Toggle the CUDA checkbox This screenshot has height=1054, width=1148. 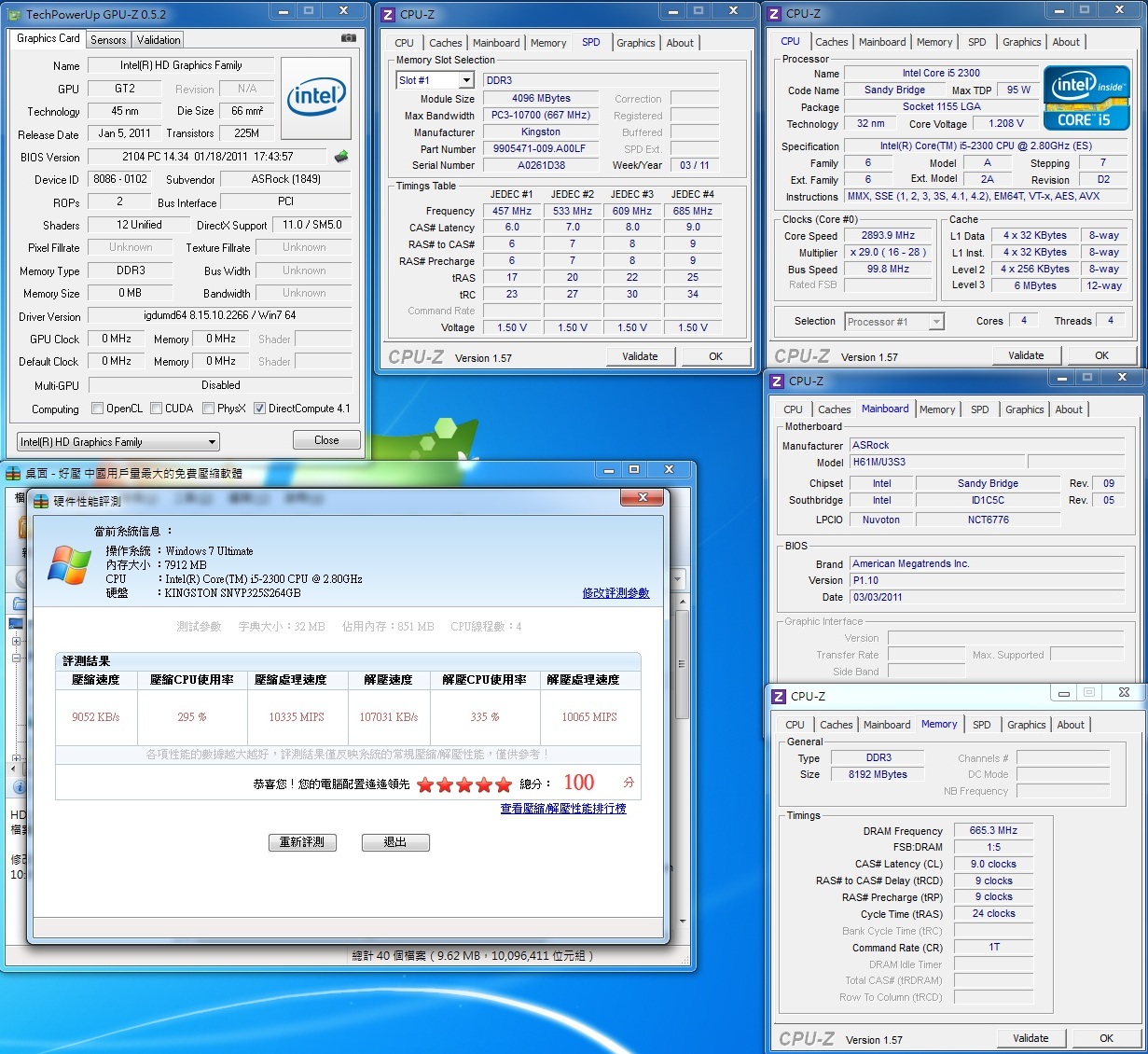[x=156, y=409]
